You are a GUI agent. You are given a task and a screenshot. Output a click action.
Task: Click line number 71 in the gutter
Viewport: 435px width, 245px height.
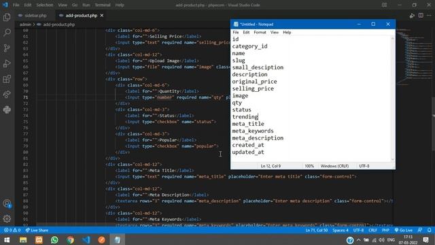click(25, 97)
